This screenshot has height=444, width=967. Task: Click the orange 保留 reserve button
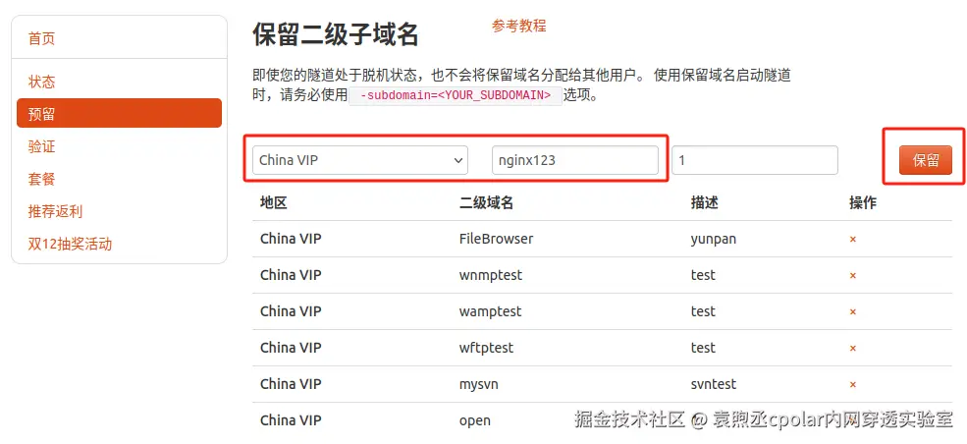point(926,160)
